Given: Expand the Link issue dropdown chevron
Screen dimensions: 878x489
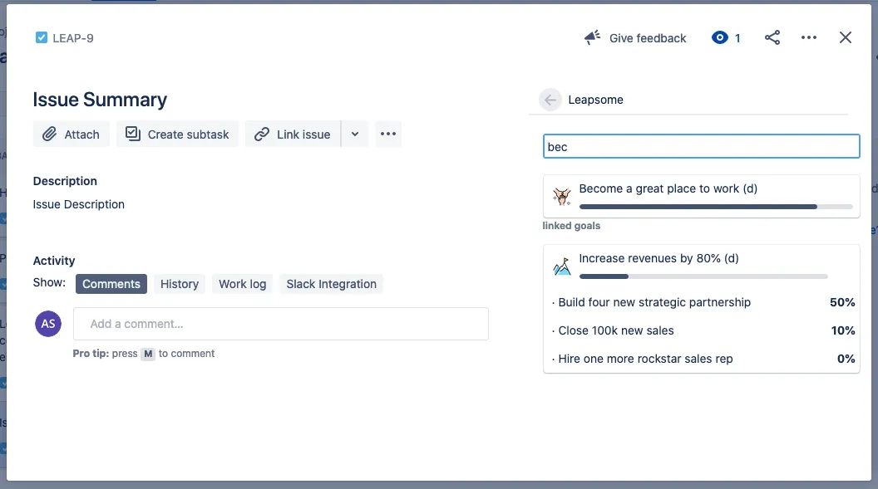Looking at the screenshot, I should point(355,134).
